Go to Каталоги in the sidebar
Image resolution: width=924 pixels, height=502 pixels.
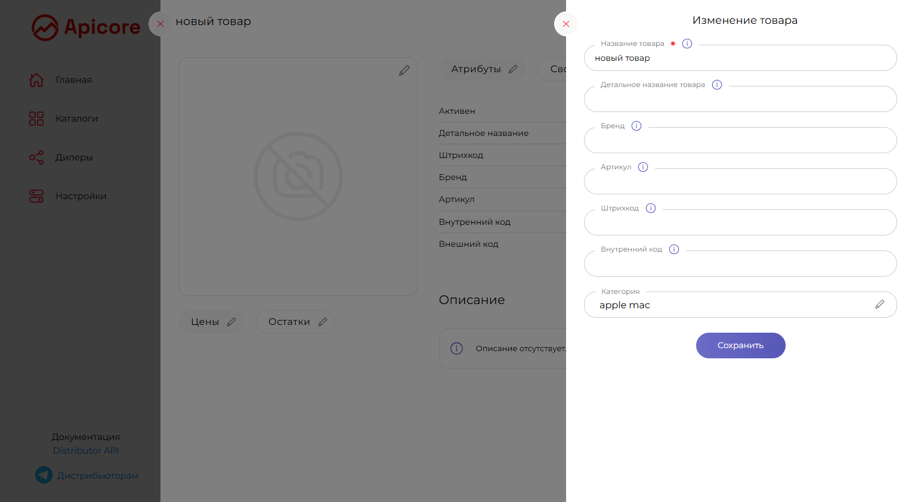76,119
